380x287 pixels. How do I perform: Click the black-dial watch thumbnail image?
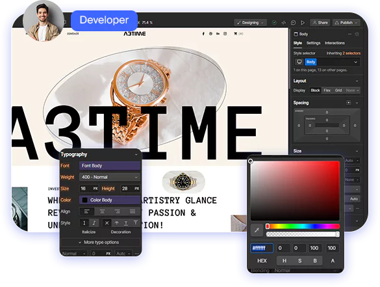click(183, 182)
